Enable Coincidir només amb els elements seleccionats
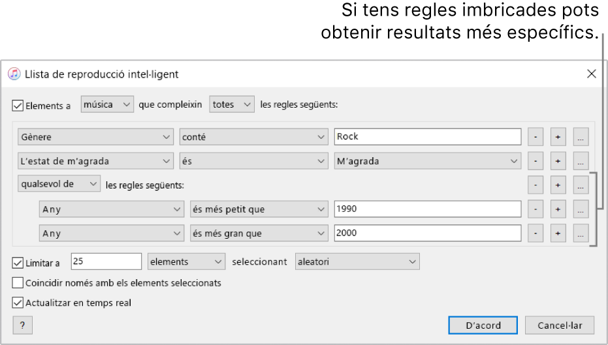 (18, 282)
